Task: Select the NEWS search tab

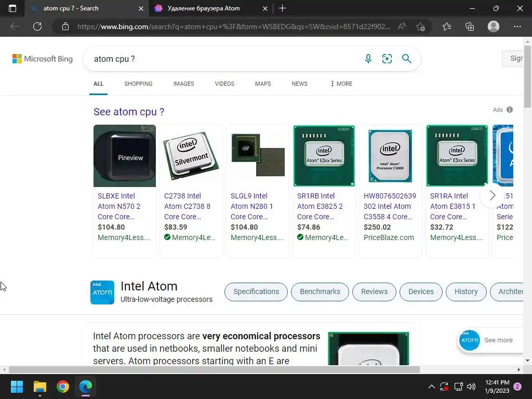Action: [300, 84]
